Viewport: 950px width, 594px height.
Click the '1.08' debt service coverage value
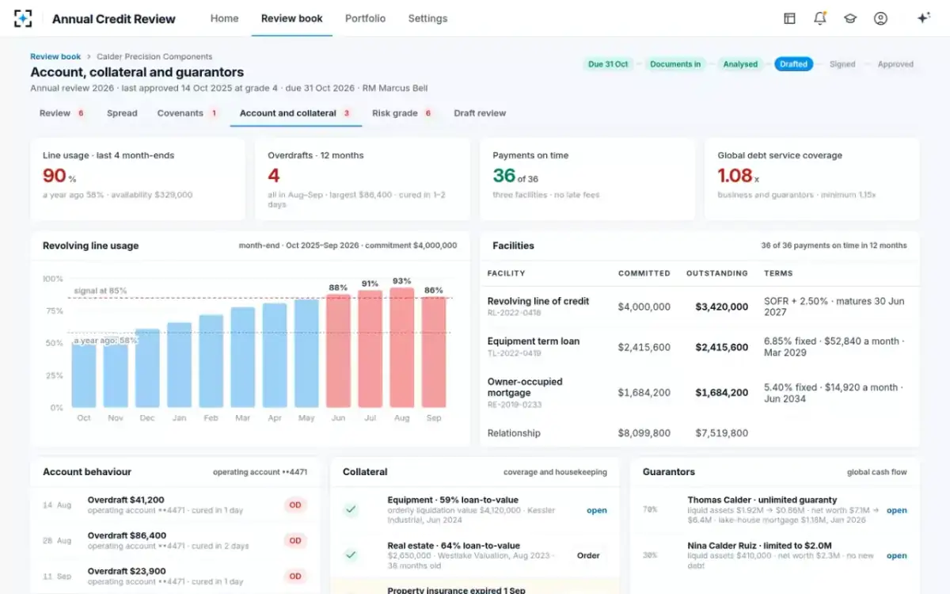click(x=735, y=175)
